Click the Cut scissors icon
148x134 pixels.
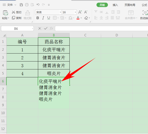14,12
